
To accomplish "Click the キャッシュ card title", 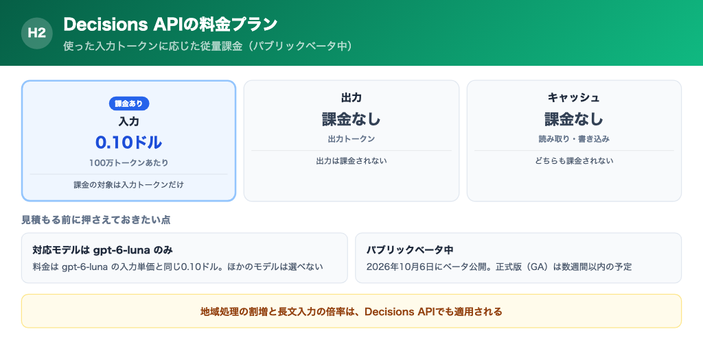I will pos(574,97).
